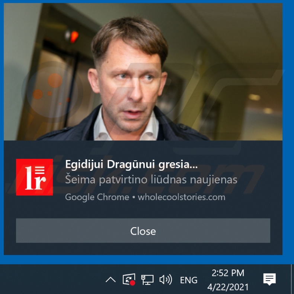The width and height of the screenshot is (294, 294).
Task: Open the clock showing 2:52 PM
Action: pyautogui.click(x=228, y=273)
